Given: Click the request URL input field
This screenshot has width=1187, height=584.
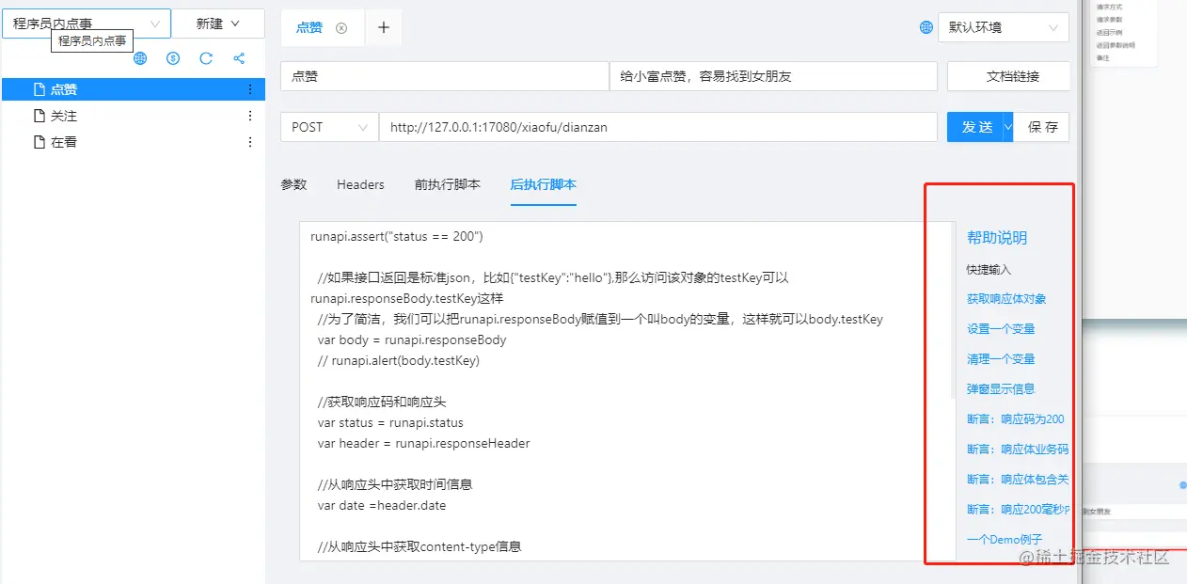Looking at the screenshot, I should click(657, 127).
